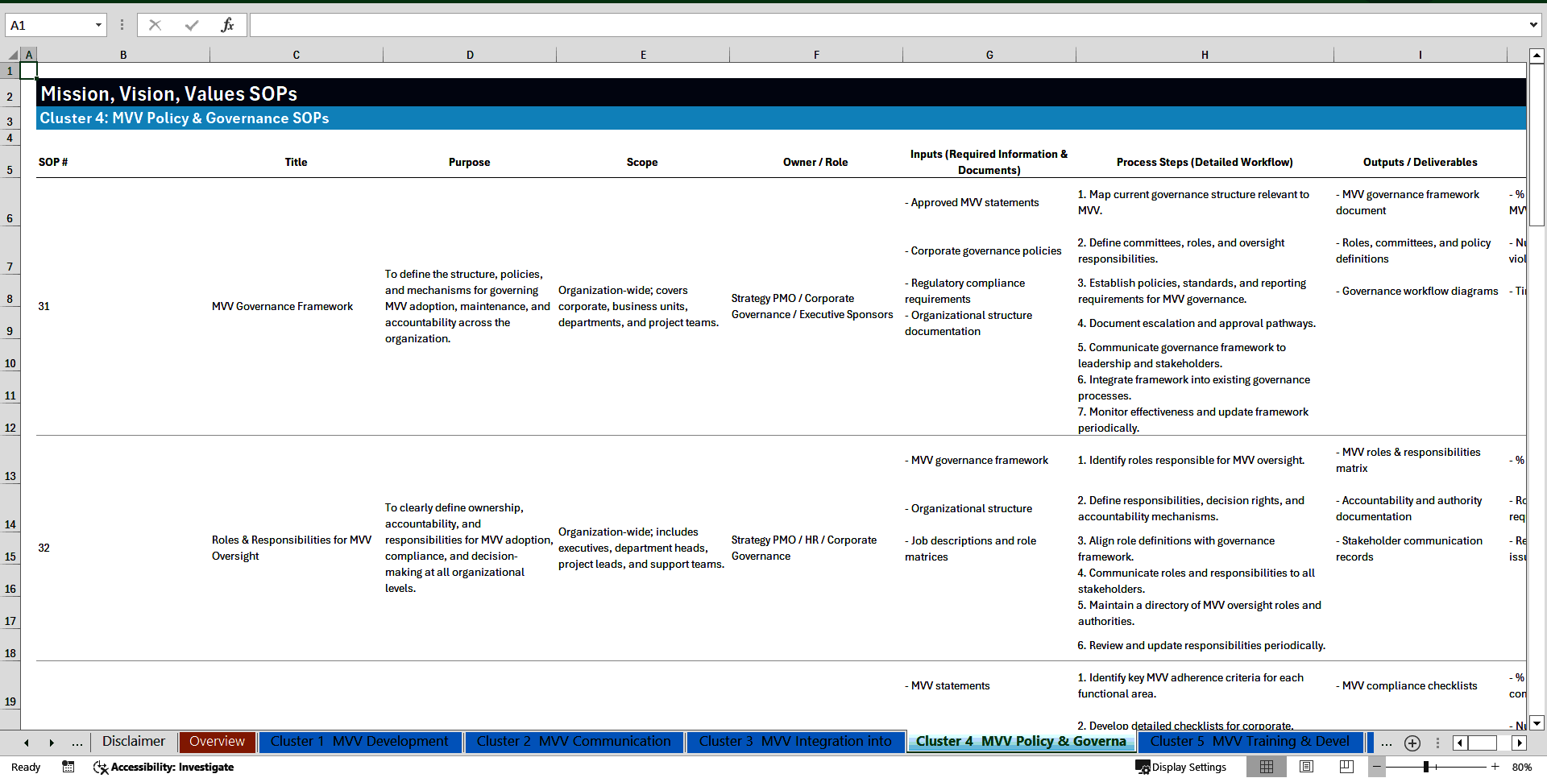Select the Cluster 2 MVV Communication sheet
Screen dimensions: 1547x778
point(574,742)
